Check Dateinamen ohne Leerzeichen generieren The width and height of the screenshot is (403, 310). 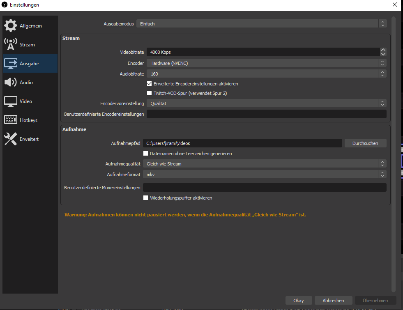pos(146,154)
